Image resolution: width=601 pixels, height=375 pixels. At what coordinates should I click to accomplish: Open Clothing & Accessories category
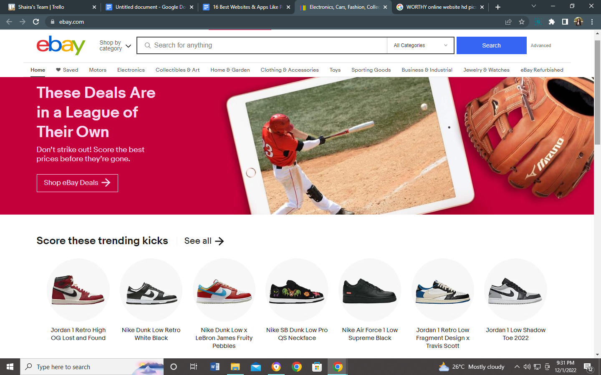point(290,70)
